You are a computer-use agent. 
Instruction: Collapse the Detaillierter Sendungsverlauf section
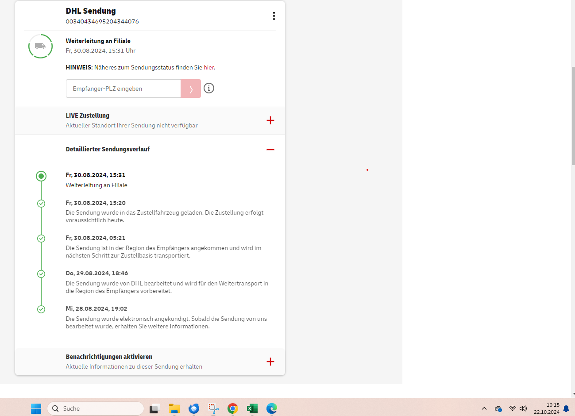(x=270, y=150)
